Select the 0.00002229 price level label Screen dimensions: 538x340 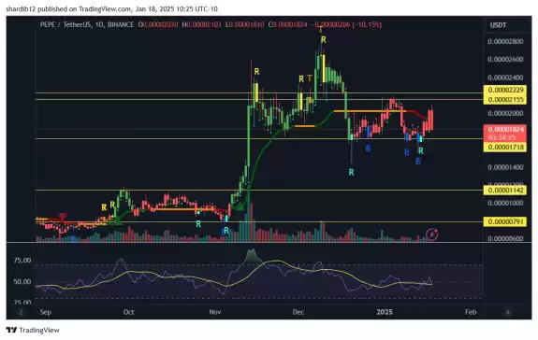505,90
